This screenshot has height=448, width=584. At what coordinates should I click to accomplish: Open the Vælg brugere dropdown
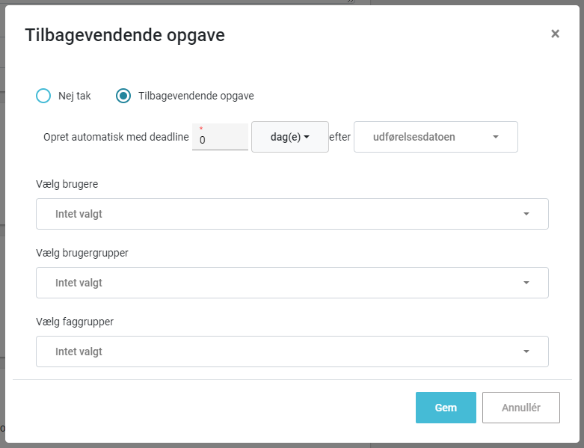point(292,214)
